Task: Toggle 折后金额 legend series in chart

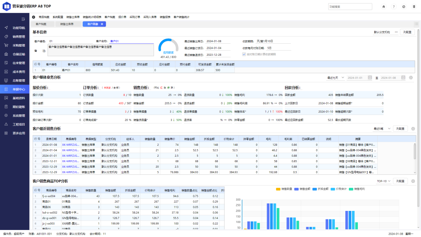Action: tap(320, 189)
